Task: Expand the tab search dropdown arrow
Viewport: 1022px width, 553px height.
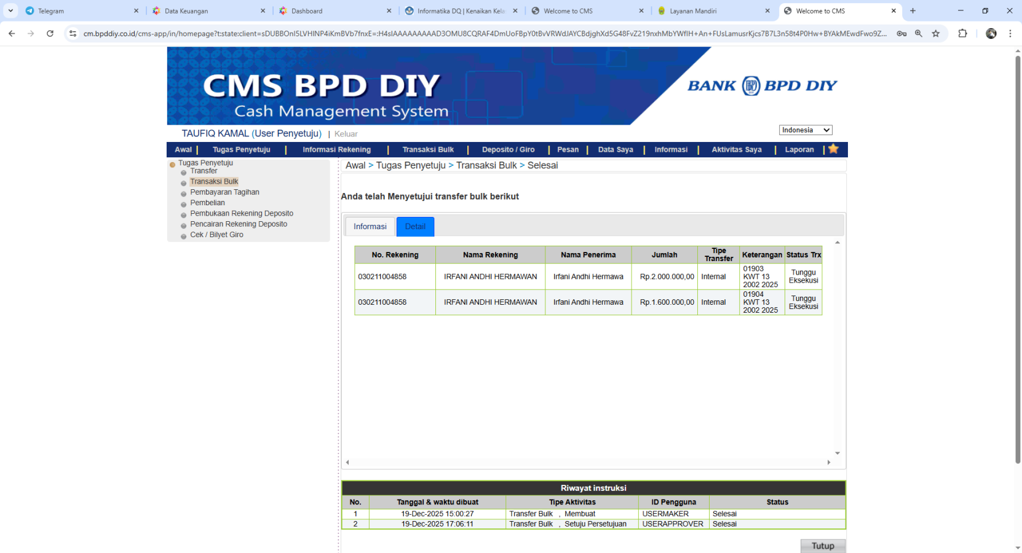Action: point(10,11)
